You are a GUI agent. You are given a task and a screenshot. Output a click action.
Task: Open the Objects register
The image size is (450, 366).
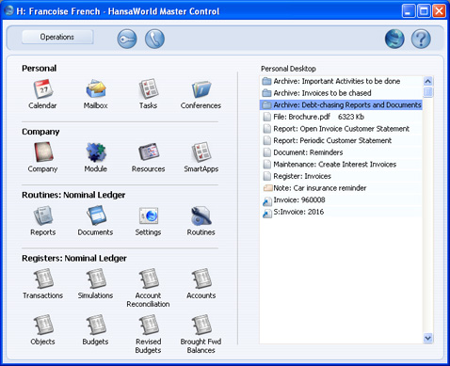[x=43, y=325]
